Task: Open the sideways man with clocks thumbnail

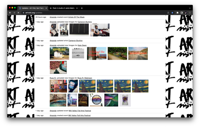Action: coord(58,86)
